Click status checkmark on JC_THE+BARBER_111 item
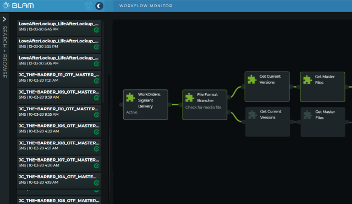Screen dimensions: 352x204 pyautogui.click(x=97, y=80)
